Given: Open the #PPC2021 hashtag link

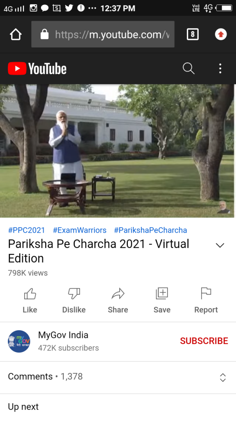Looking at the screenshot, I should click(x=27, y=230).
